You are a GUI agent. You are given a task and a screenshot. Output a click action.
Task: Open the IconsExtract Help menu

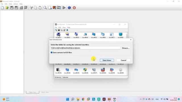pos(69,27)
